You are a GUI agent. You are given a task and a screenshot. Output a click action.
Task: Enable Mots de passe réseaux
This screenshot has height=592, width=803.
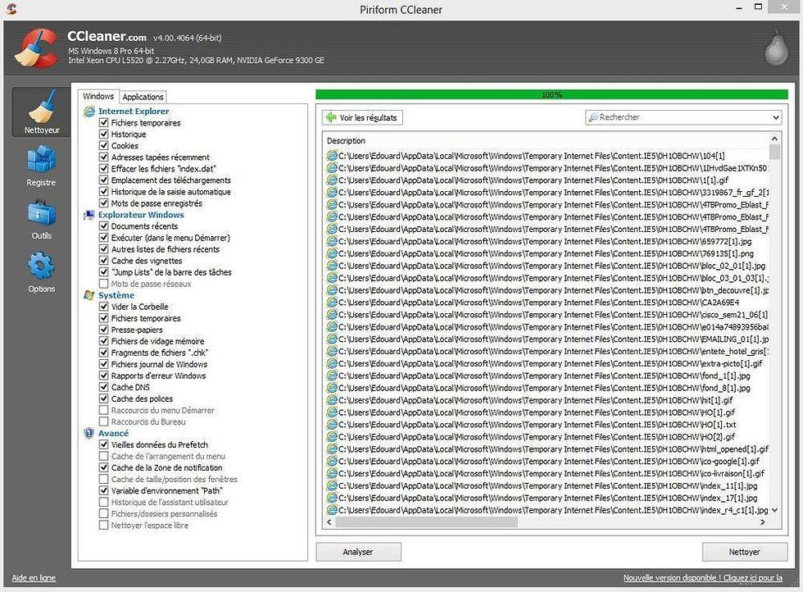click(104, 284)
